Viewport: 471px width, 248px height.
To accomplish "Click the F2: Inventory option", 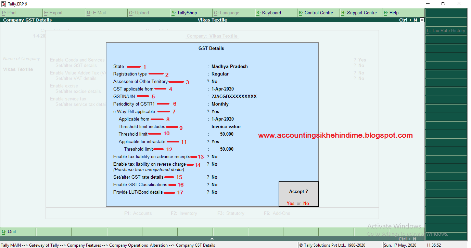I will point(184,213).
